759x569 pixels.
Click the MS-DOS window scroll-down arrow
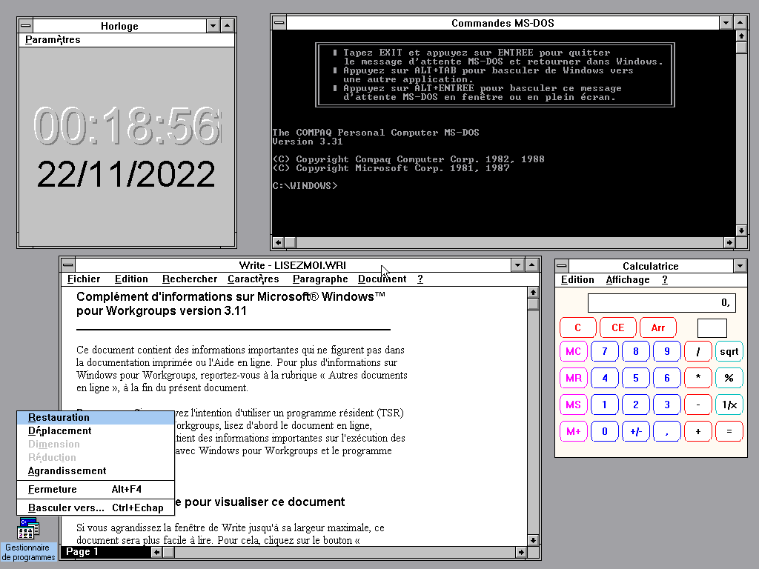click(741, 230)
